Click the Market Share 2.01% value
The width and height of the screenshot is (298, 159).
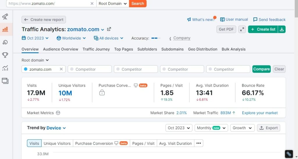click(182, 113)
